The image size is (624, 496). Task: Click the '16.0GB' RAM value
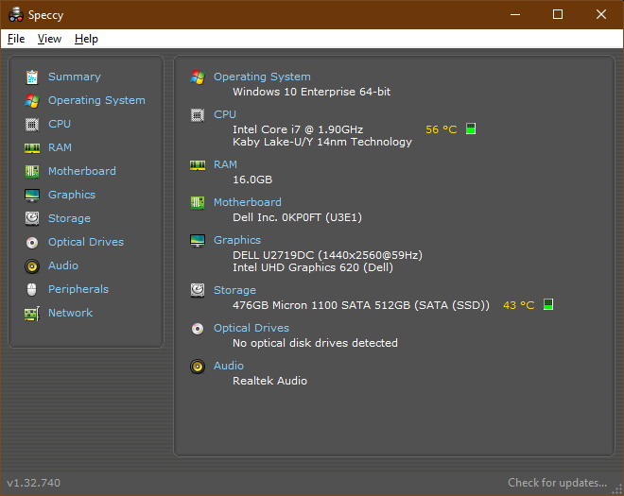(x=252, y=180)
